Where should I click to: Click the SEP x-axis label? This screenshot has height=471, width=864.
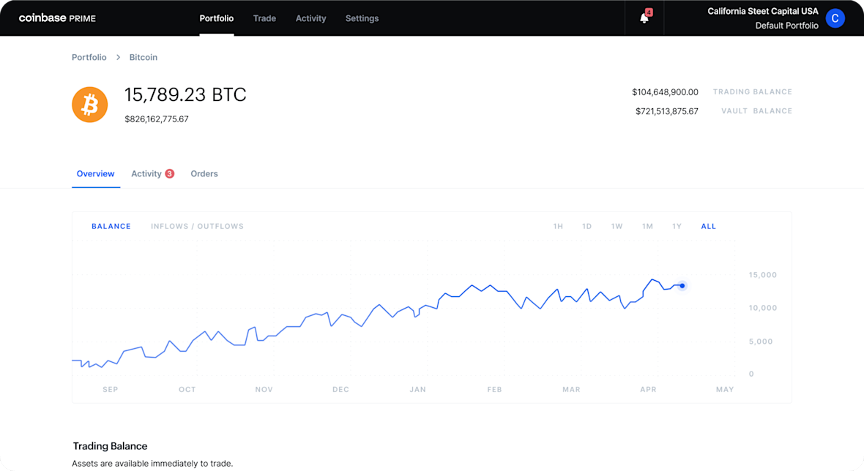coord(111,390)
